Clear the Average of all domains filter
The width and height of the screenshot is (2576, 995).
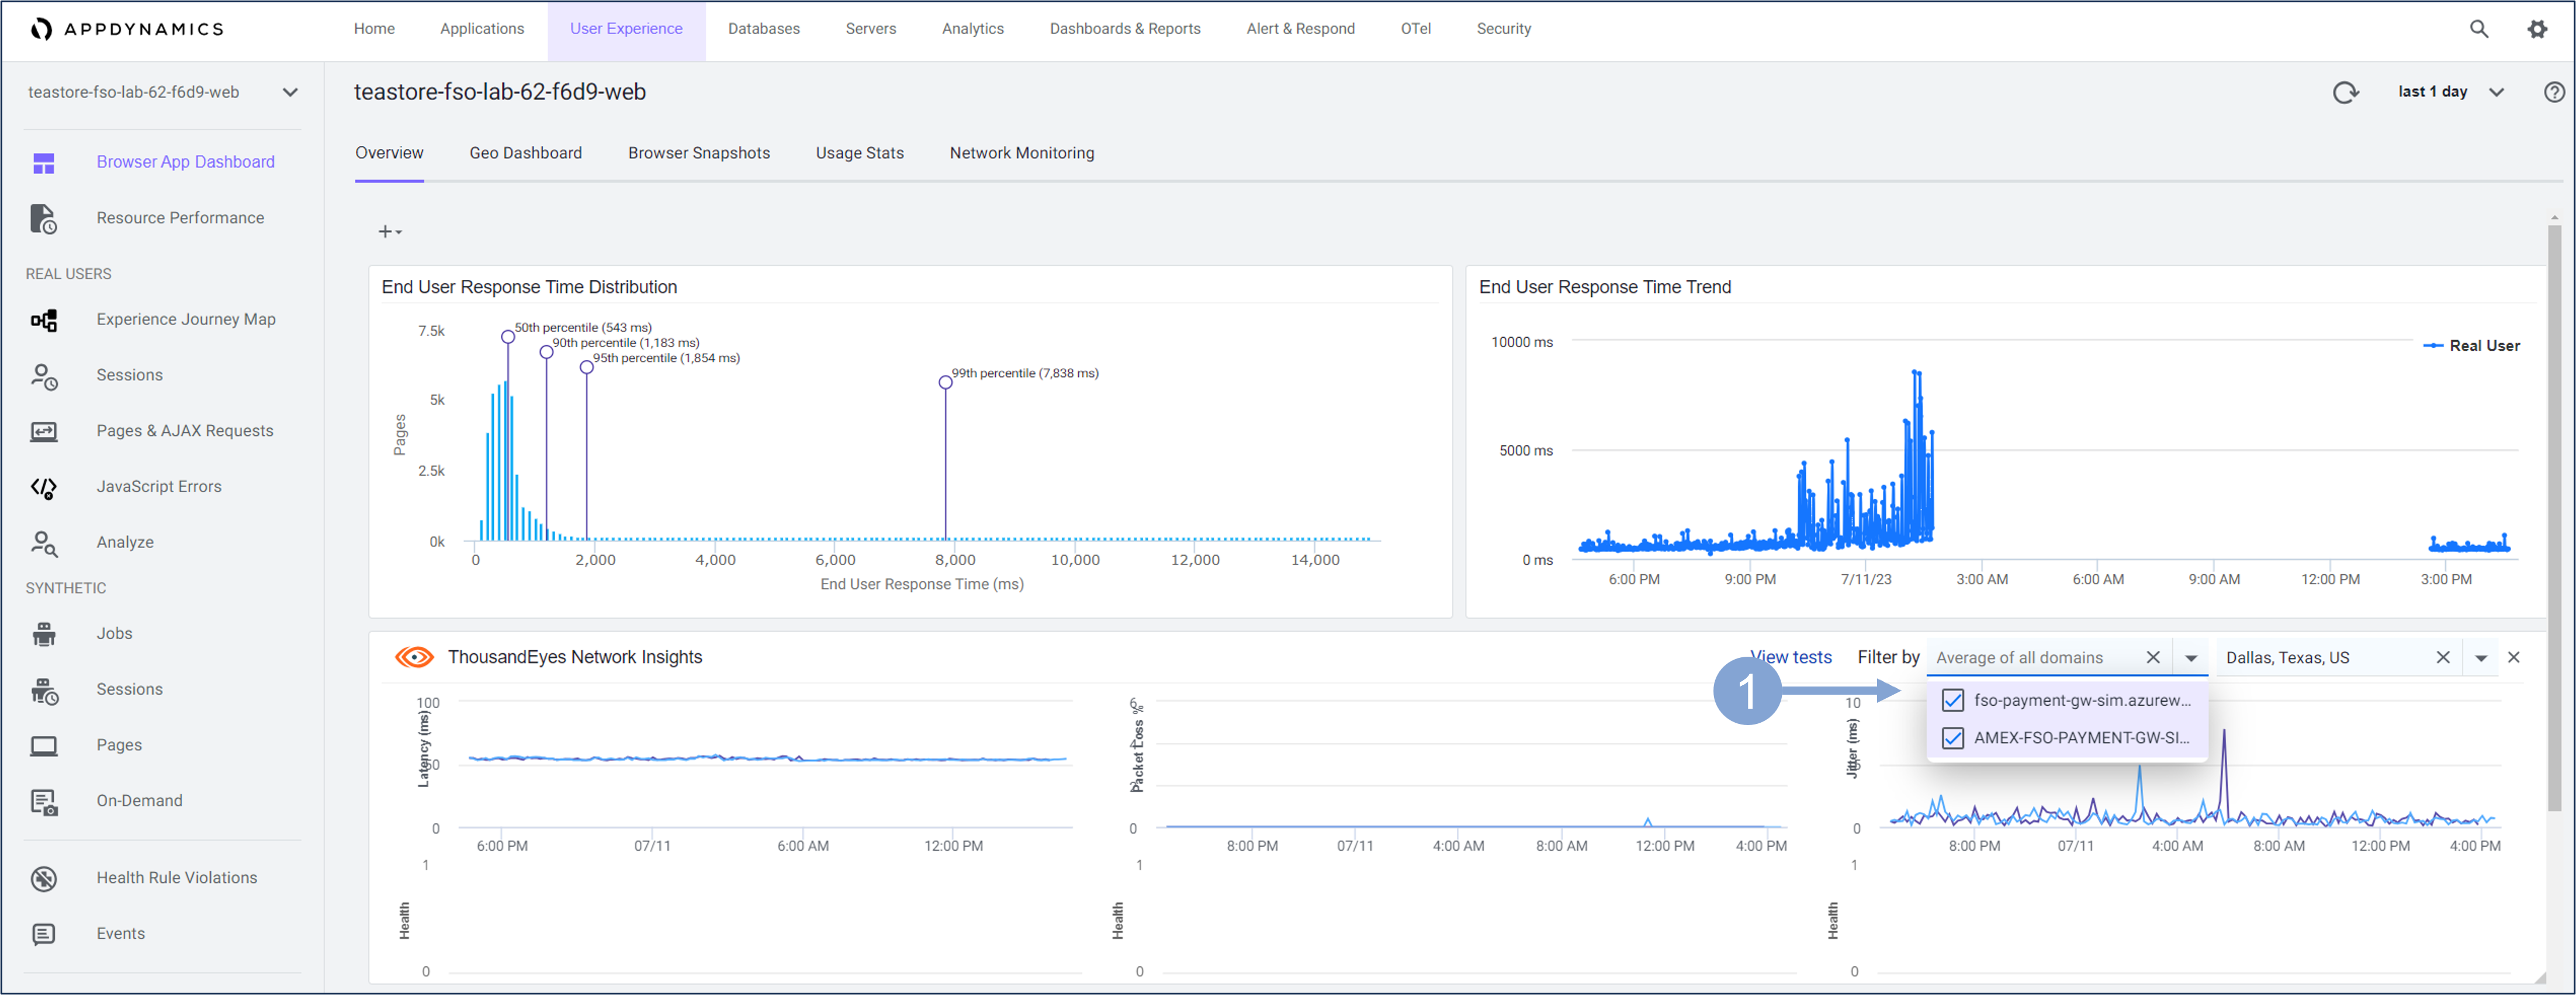(2153, 657)
